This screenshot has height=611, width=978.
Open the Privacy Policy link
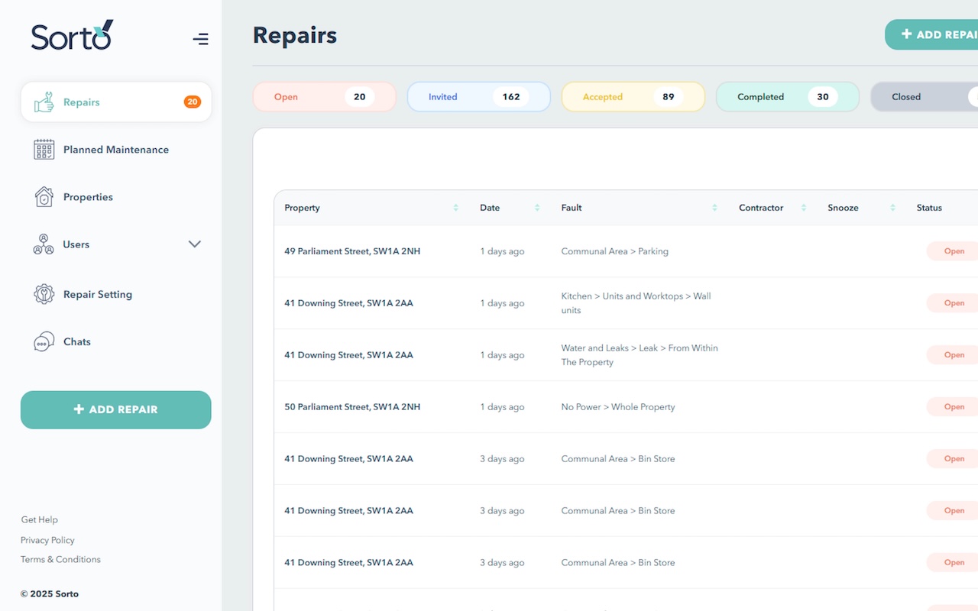[47, 540]
